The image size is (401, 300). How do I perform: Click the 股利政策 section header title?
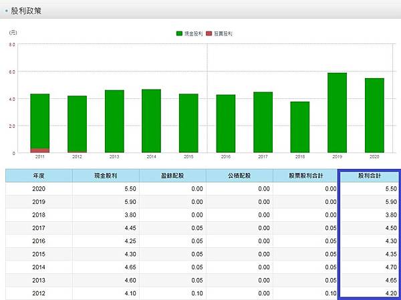click(x=26, y=11)
